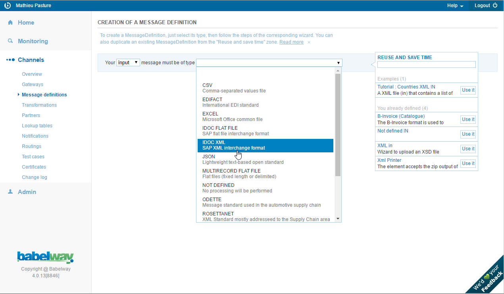504x294 pixels.
Task: Open Tutorial : Countries XML IN definition
Action: pos(406,87)
